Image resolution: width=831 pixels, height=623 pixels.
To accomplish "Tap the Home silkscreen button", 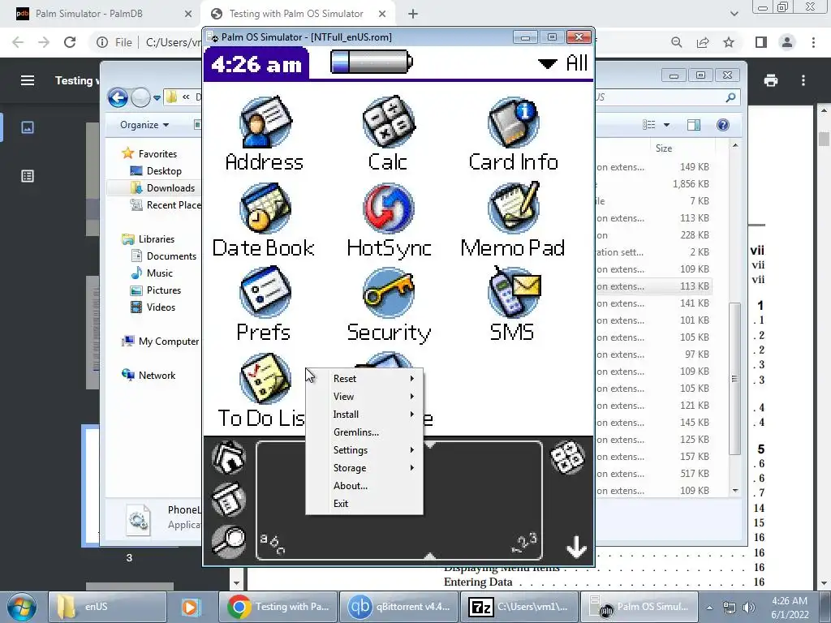I will click(228, 458).
